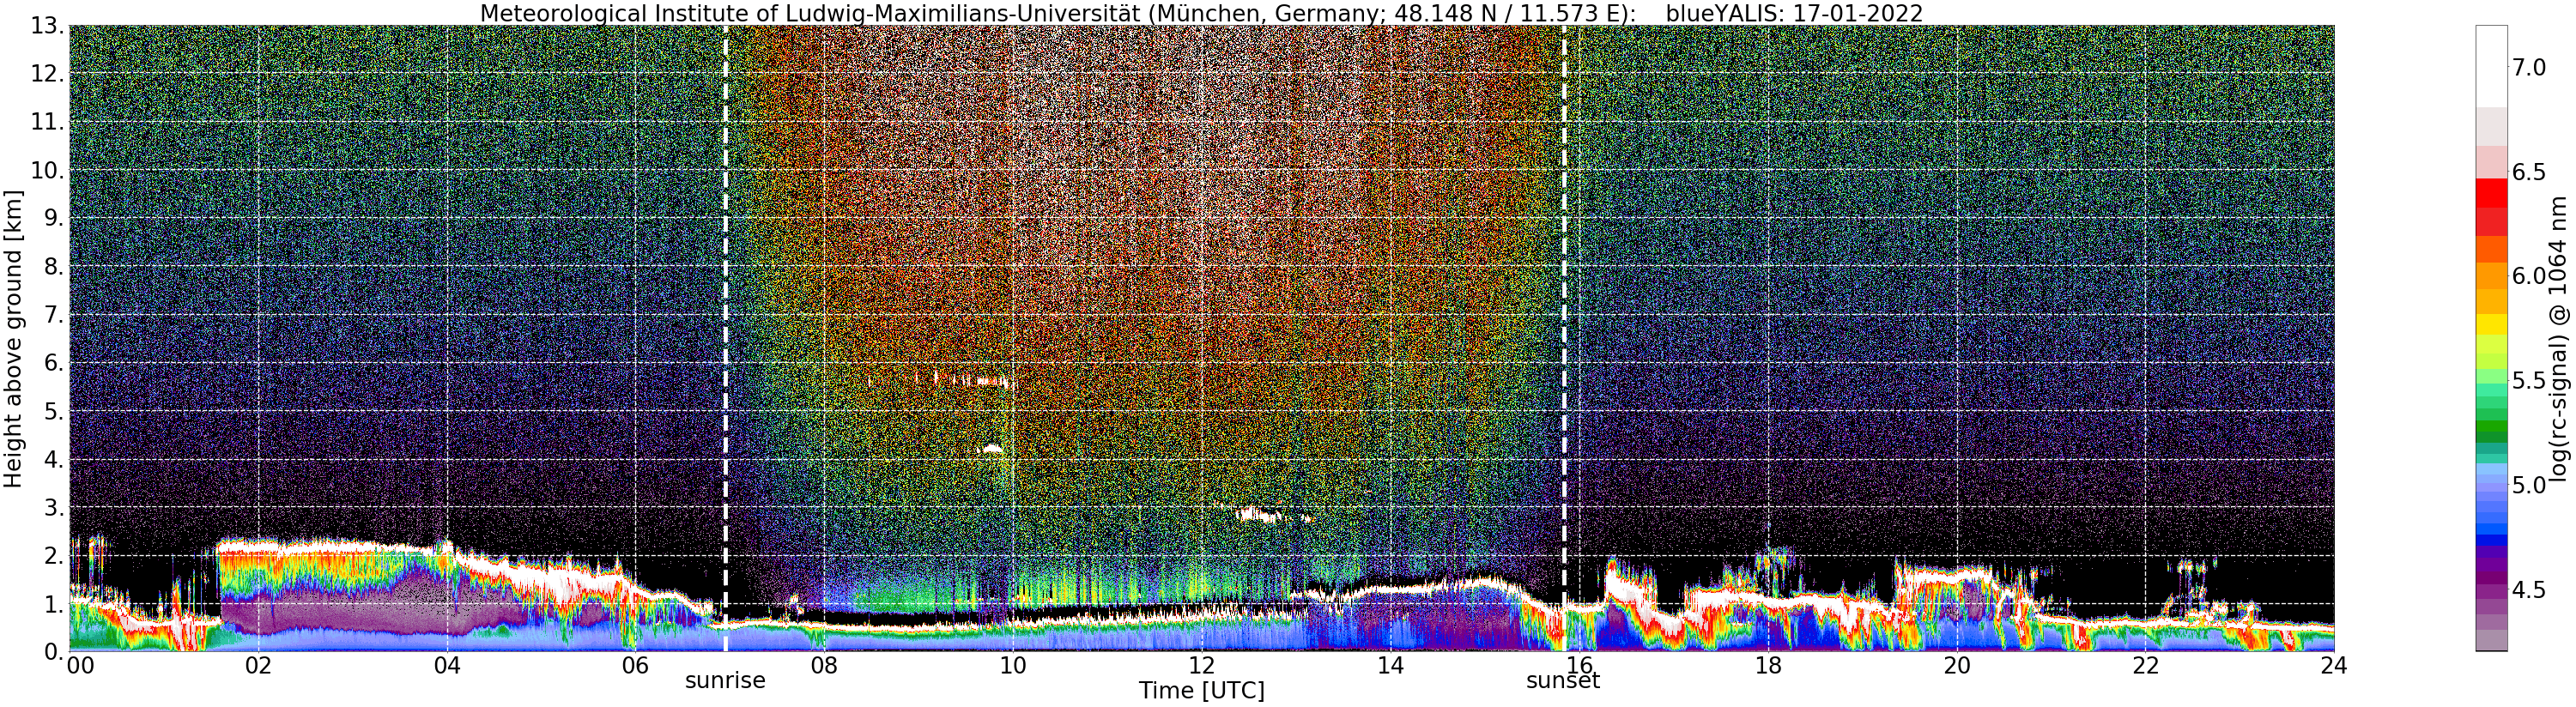Click the height axis tick label 4.

tap(52, 458)
